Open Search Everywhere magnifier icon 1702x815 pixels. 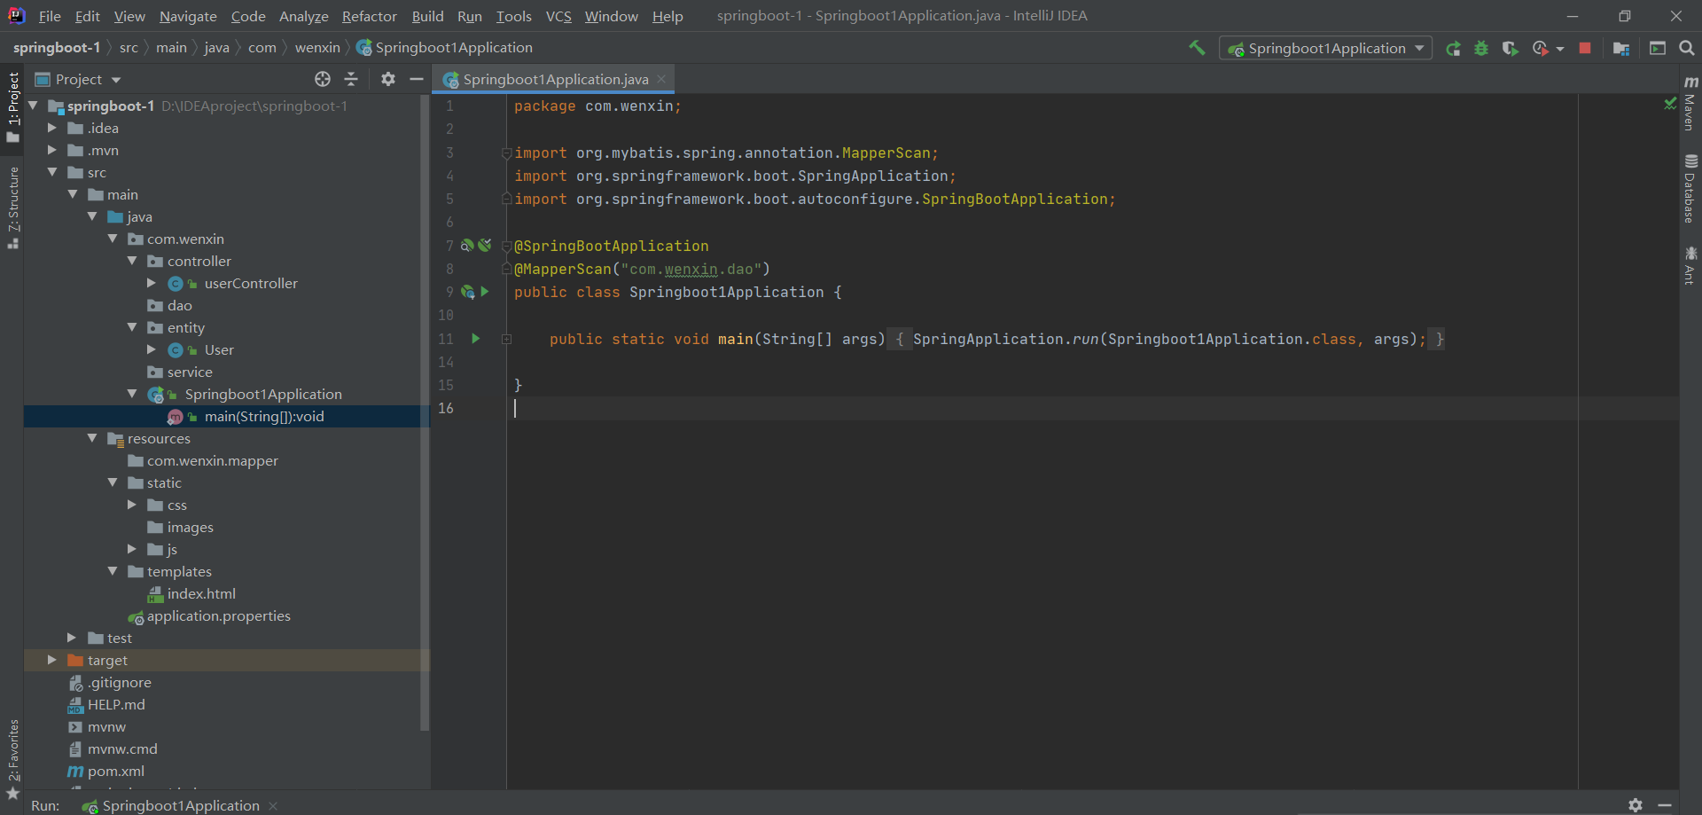1687,48
